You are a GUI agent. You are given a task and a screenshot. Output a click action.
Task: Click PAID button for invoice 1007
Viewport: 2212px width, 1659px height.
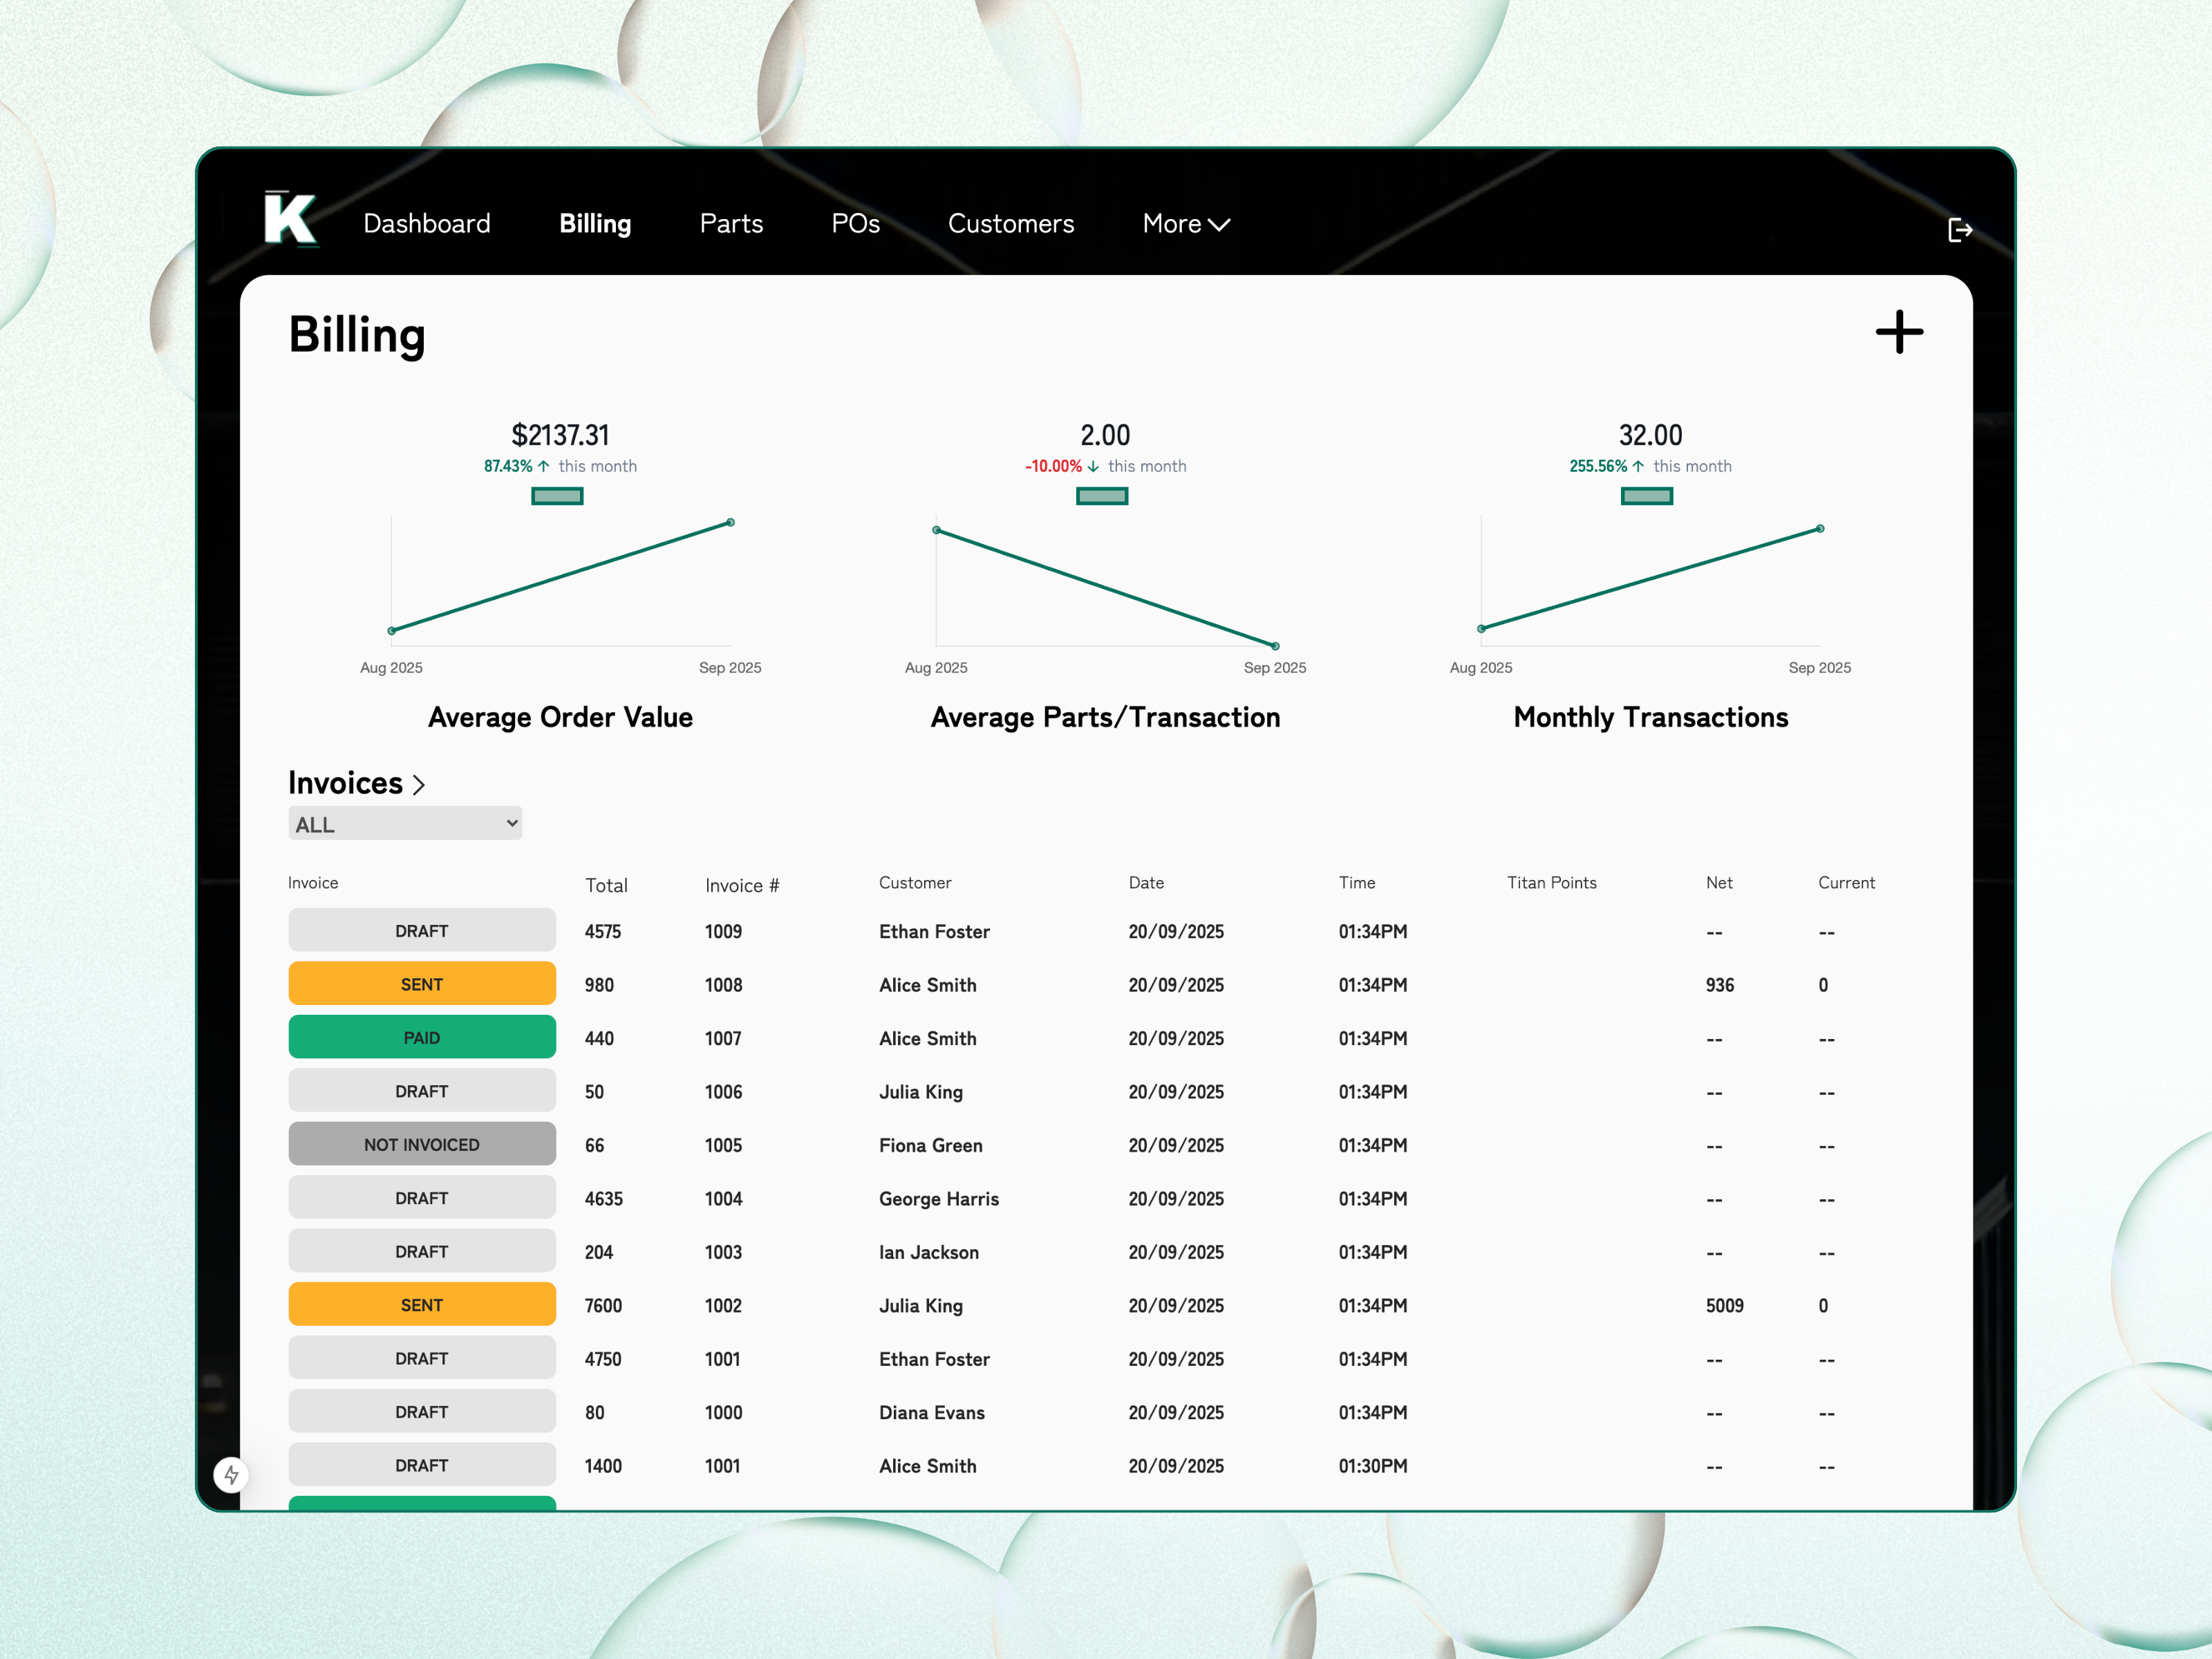(x=422, y=1038)
